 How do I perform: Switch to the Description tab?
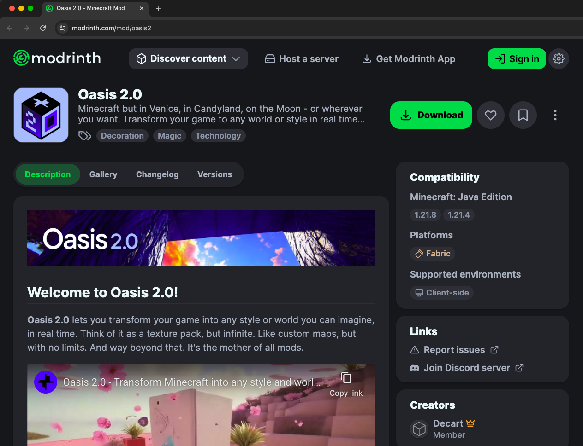pyautogui.click(x=48, y=174)
